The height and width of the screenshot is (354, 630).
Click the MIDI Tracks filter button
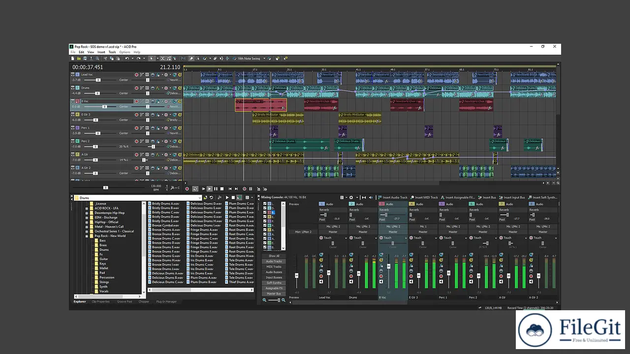(x=274, y=267)
